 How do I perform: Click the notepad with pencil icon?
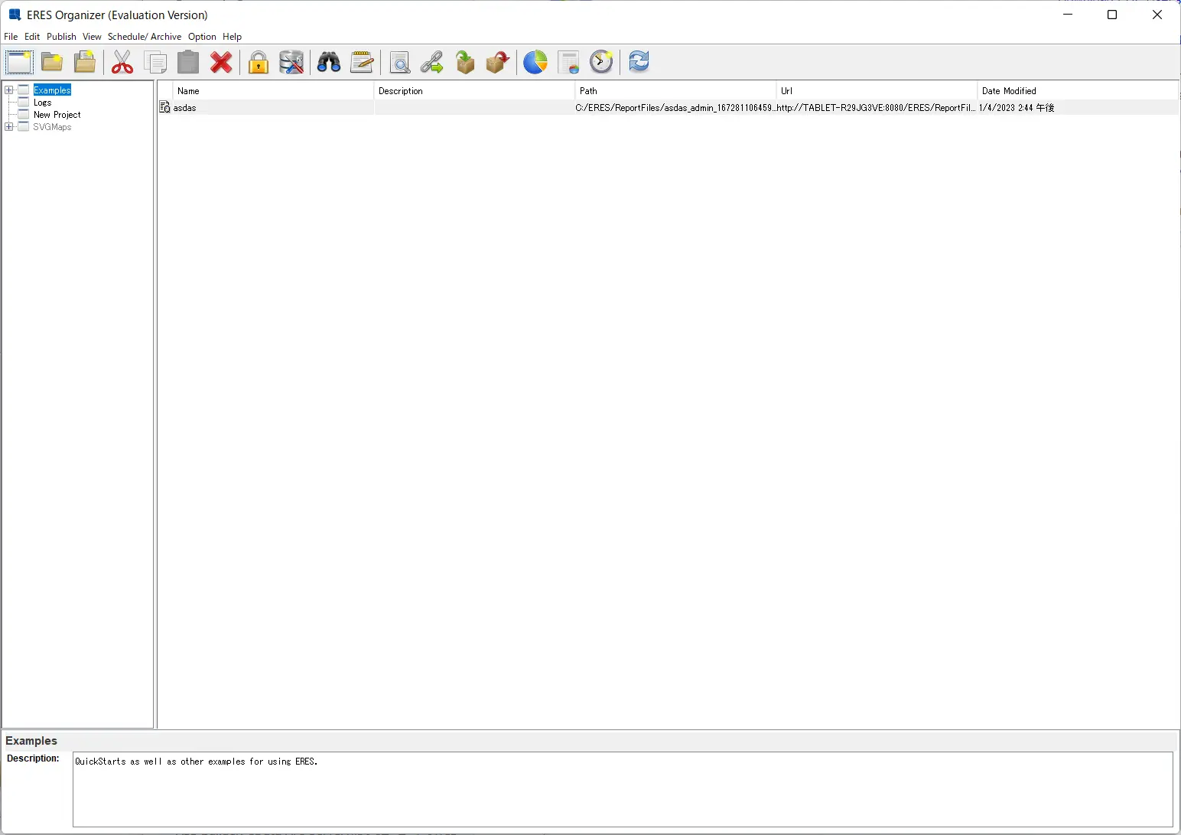pyautogui.click(x=362, y=62)
